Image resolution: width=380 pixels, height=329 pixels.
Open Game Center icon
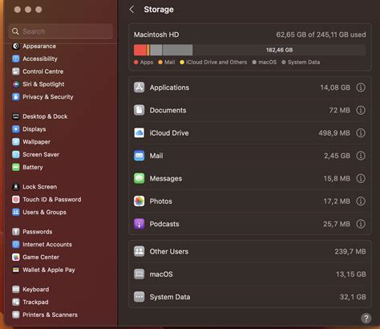pyautogui.click(x=16, y=257)
